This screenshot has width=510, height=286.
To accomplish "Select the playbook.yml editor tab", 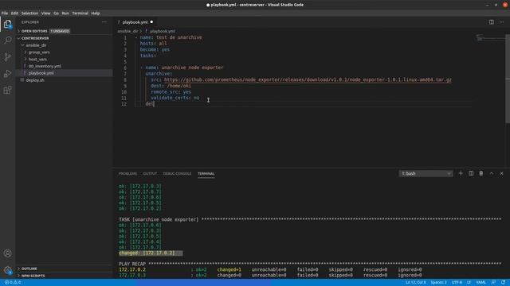I will [x=135, y=22].
